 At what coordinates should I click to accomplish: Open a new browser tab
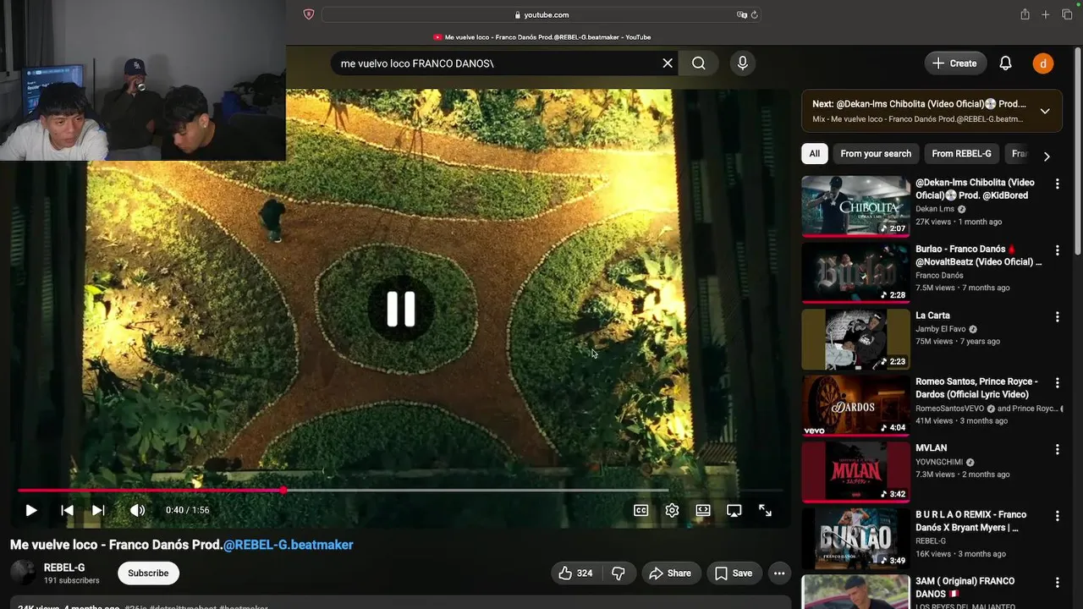click(x=1046, y=14)
